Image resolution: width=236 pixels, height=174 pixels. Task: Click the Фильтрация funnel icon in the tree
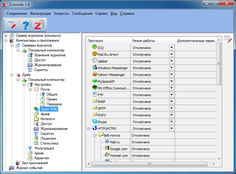pyautogui.click(x=30, y=148)
